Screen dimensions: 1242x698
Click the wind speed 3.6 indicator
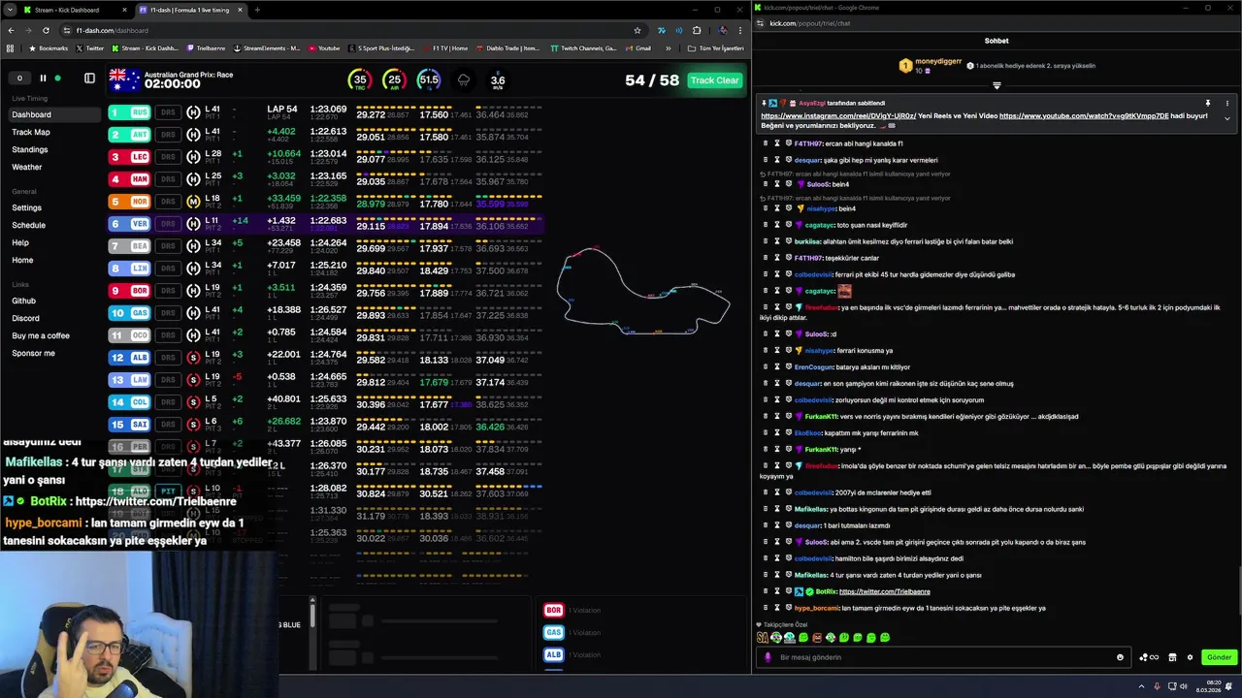[497, 81]
